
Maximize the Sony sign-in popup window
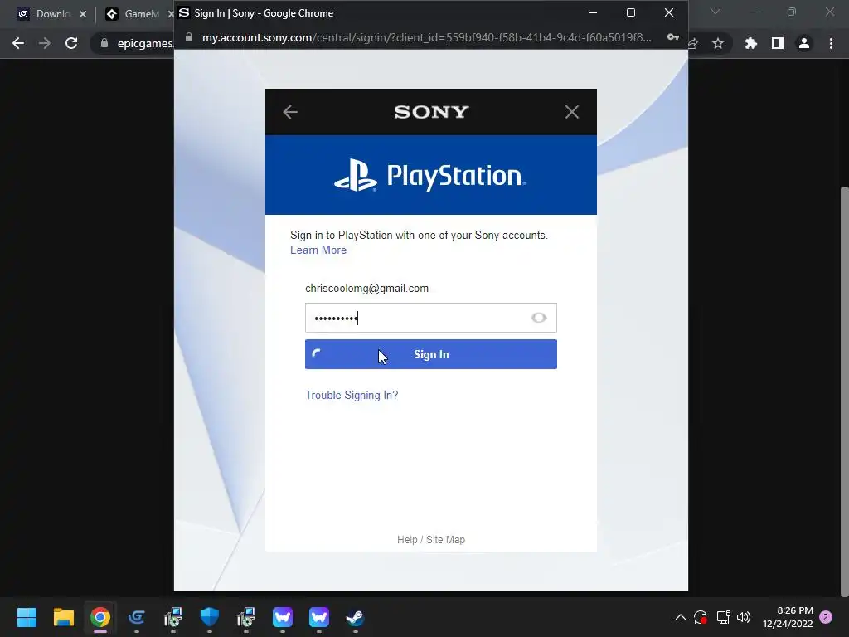(x=631, y=12)
